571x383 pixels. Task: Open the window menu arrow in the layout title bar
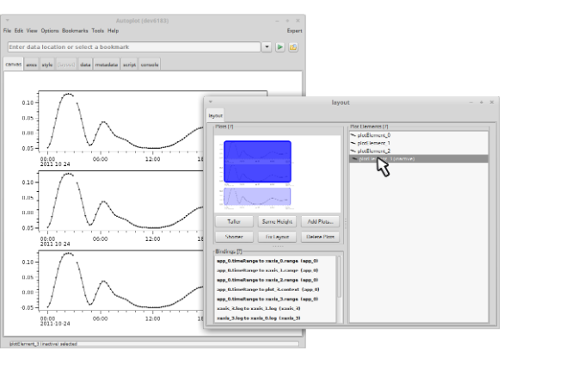[x=210, y=102]
